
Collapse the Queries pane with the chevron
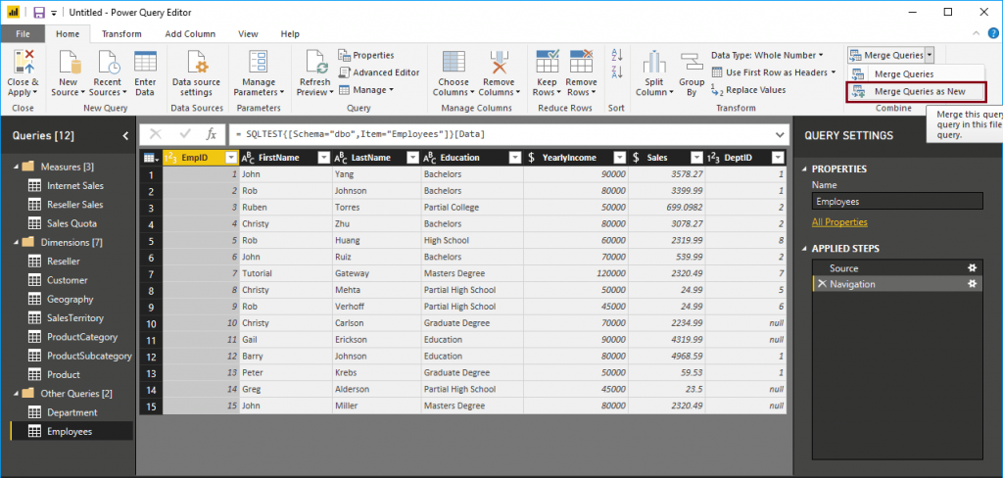[x=125, y=135]
